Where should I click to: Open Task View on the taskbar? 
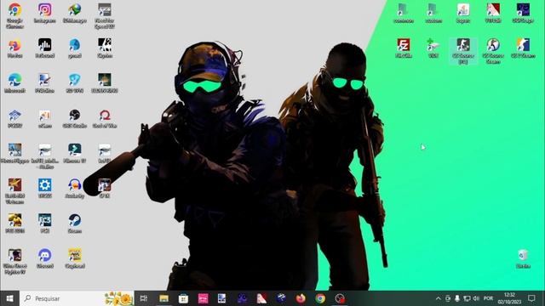pyautogui.click(x=144, y=298)
